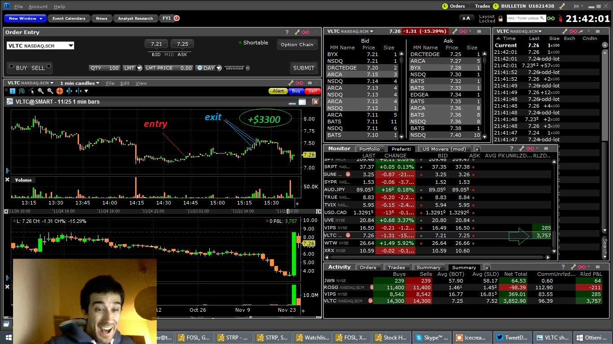Click the yellow Alert button
Image resolution: width=613 pixels, height=344 pixels.
tap(278, 91)
